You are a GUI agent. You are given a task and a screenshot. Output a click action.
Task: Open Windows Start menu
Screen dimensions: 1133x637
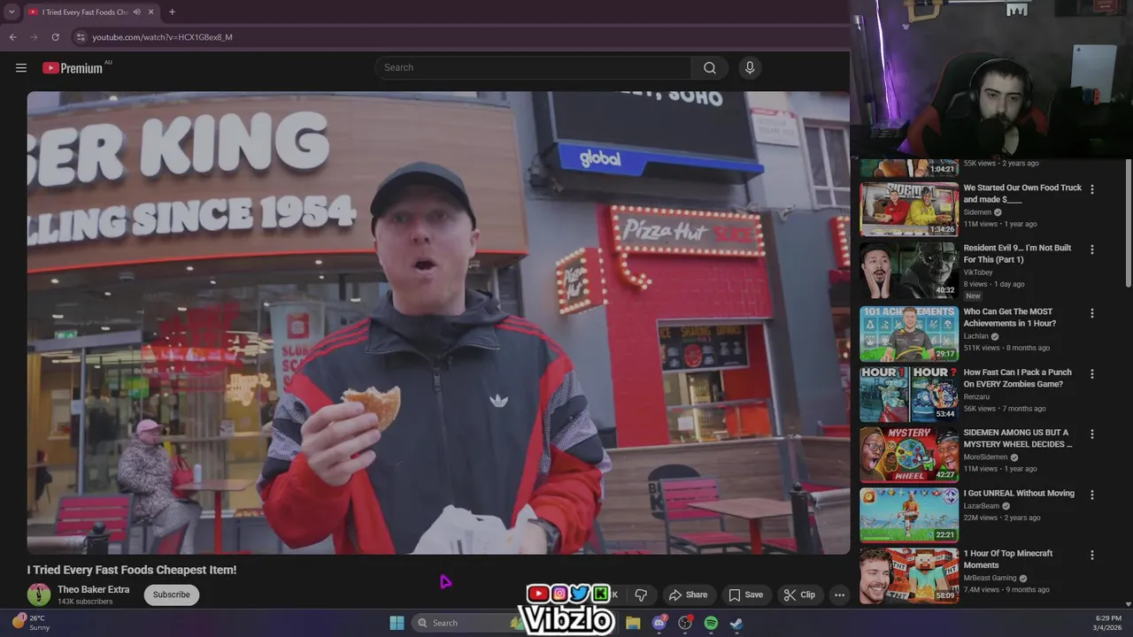point(397,623)
